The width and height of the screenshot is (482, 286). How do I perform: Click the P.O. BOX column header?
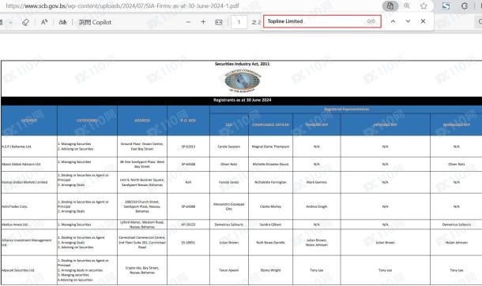(x=188, y=121)
